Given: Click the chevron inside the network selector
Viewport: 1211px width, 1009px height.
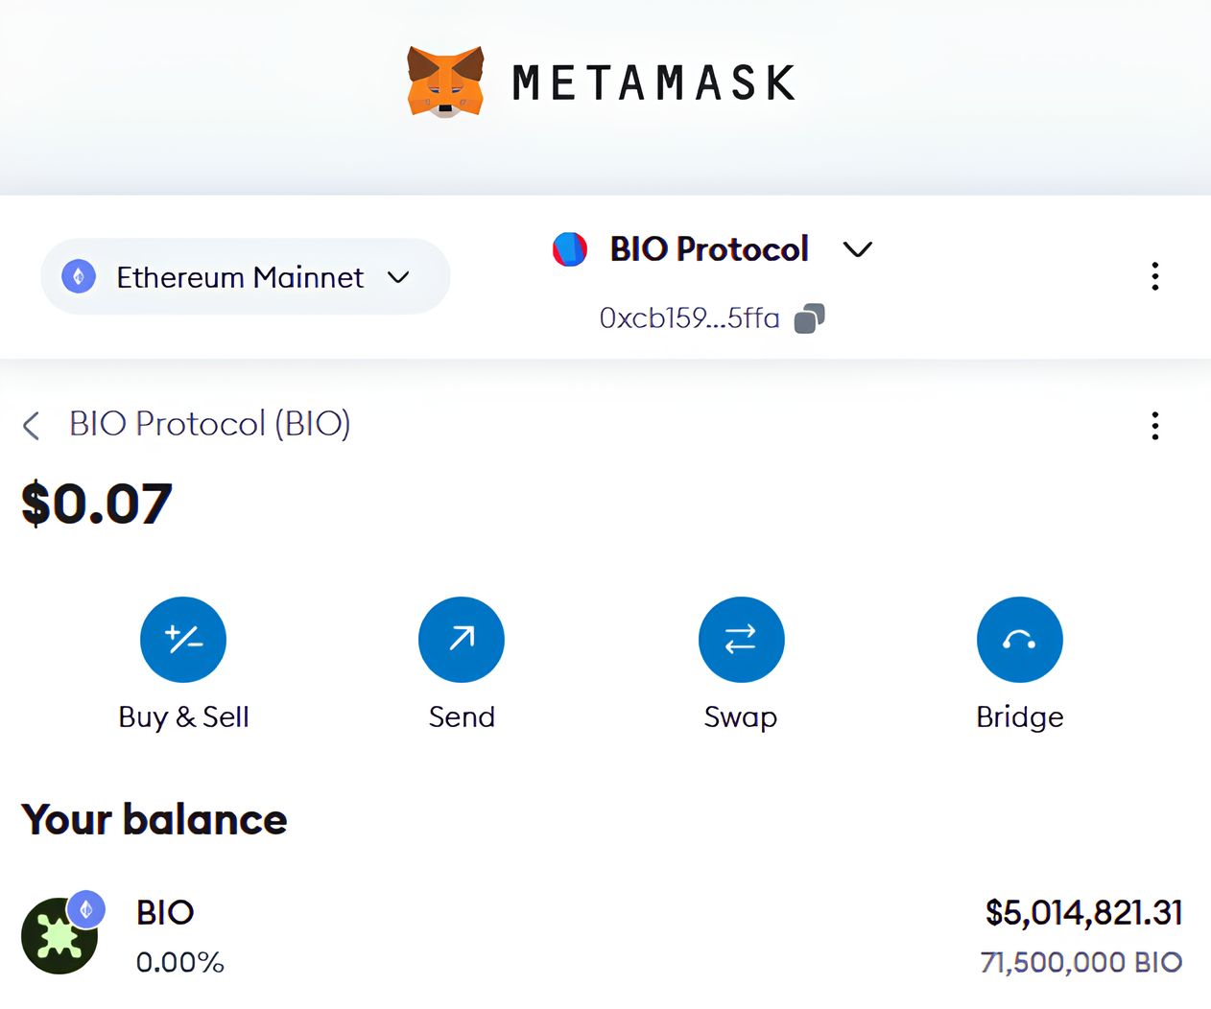Looking at the screenshot, I should (x=398, y=277).
